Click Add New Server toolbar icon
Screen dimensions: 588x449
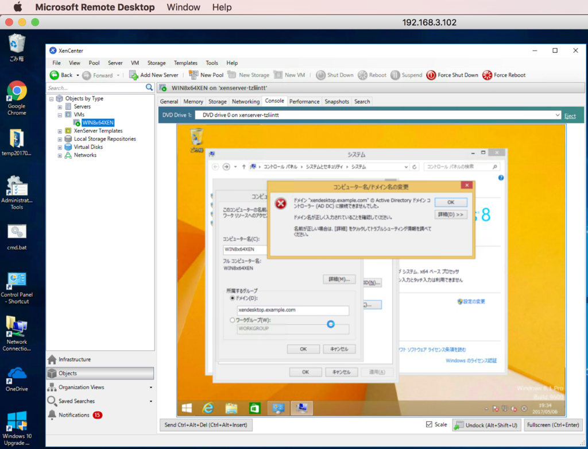click(133, 75)
